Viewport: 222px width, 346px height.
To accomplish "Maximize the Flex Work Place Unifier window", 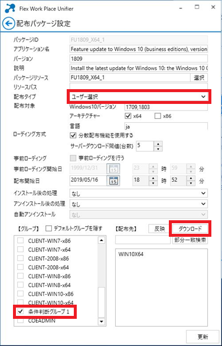I will 197,7.
